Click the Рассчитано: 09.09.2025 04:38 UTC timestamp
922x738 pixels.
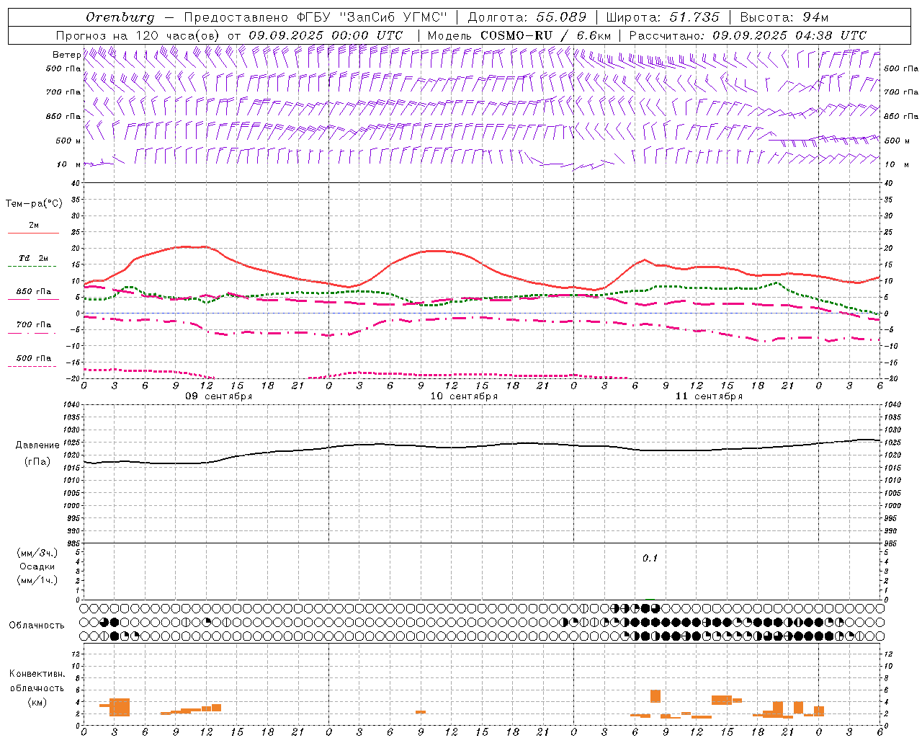[748, 35]
